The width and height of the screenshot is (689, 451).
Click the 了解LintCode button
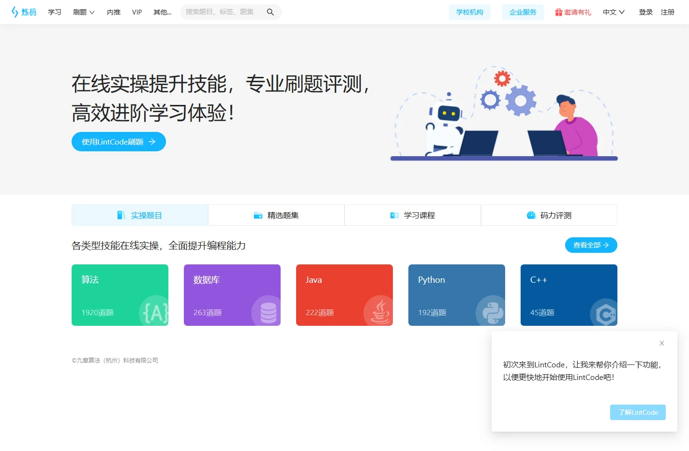638,412
